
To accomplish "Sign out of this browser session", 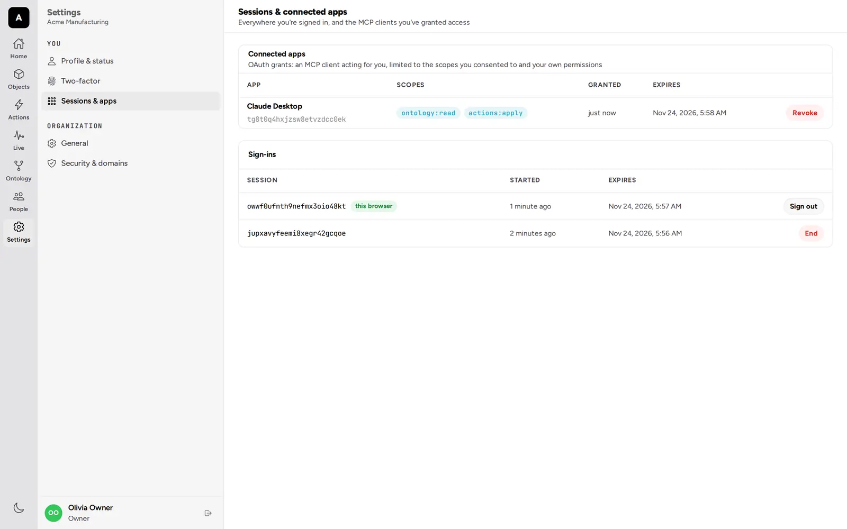I will 804,206.
